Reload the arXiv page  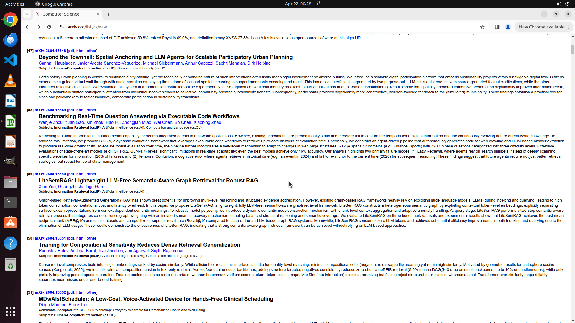pos(49,27)
